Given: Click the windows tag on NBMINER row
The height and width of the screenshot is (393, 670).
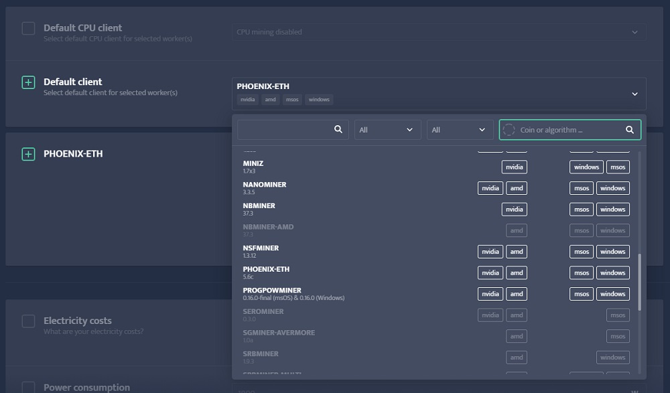Looking at the screenshot, I should coord(613,210).
